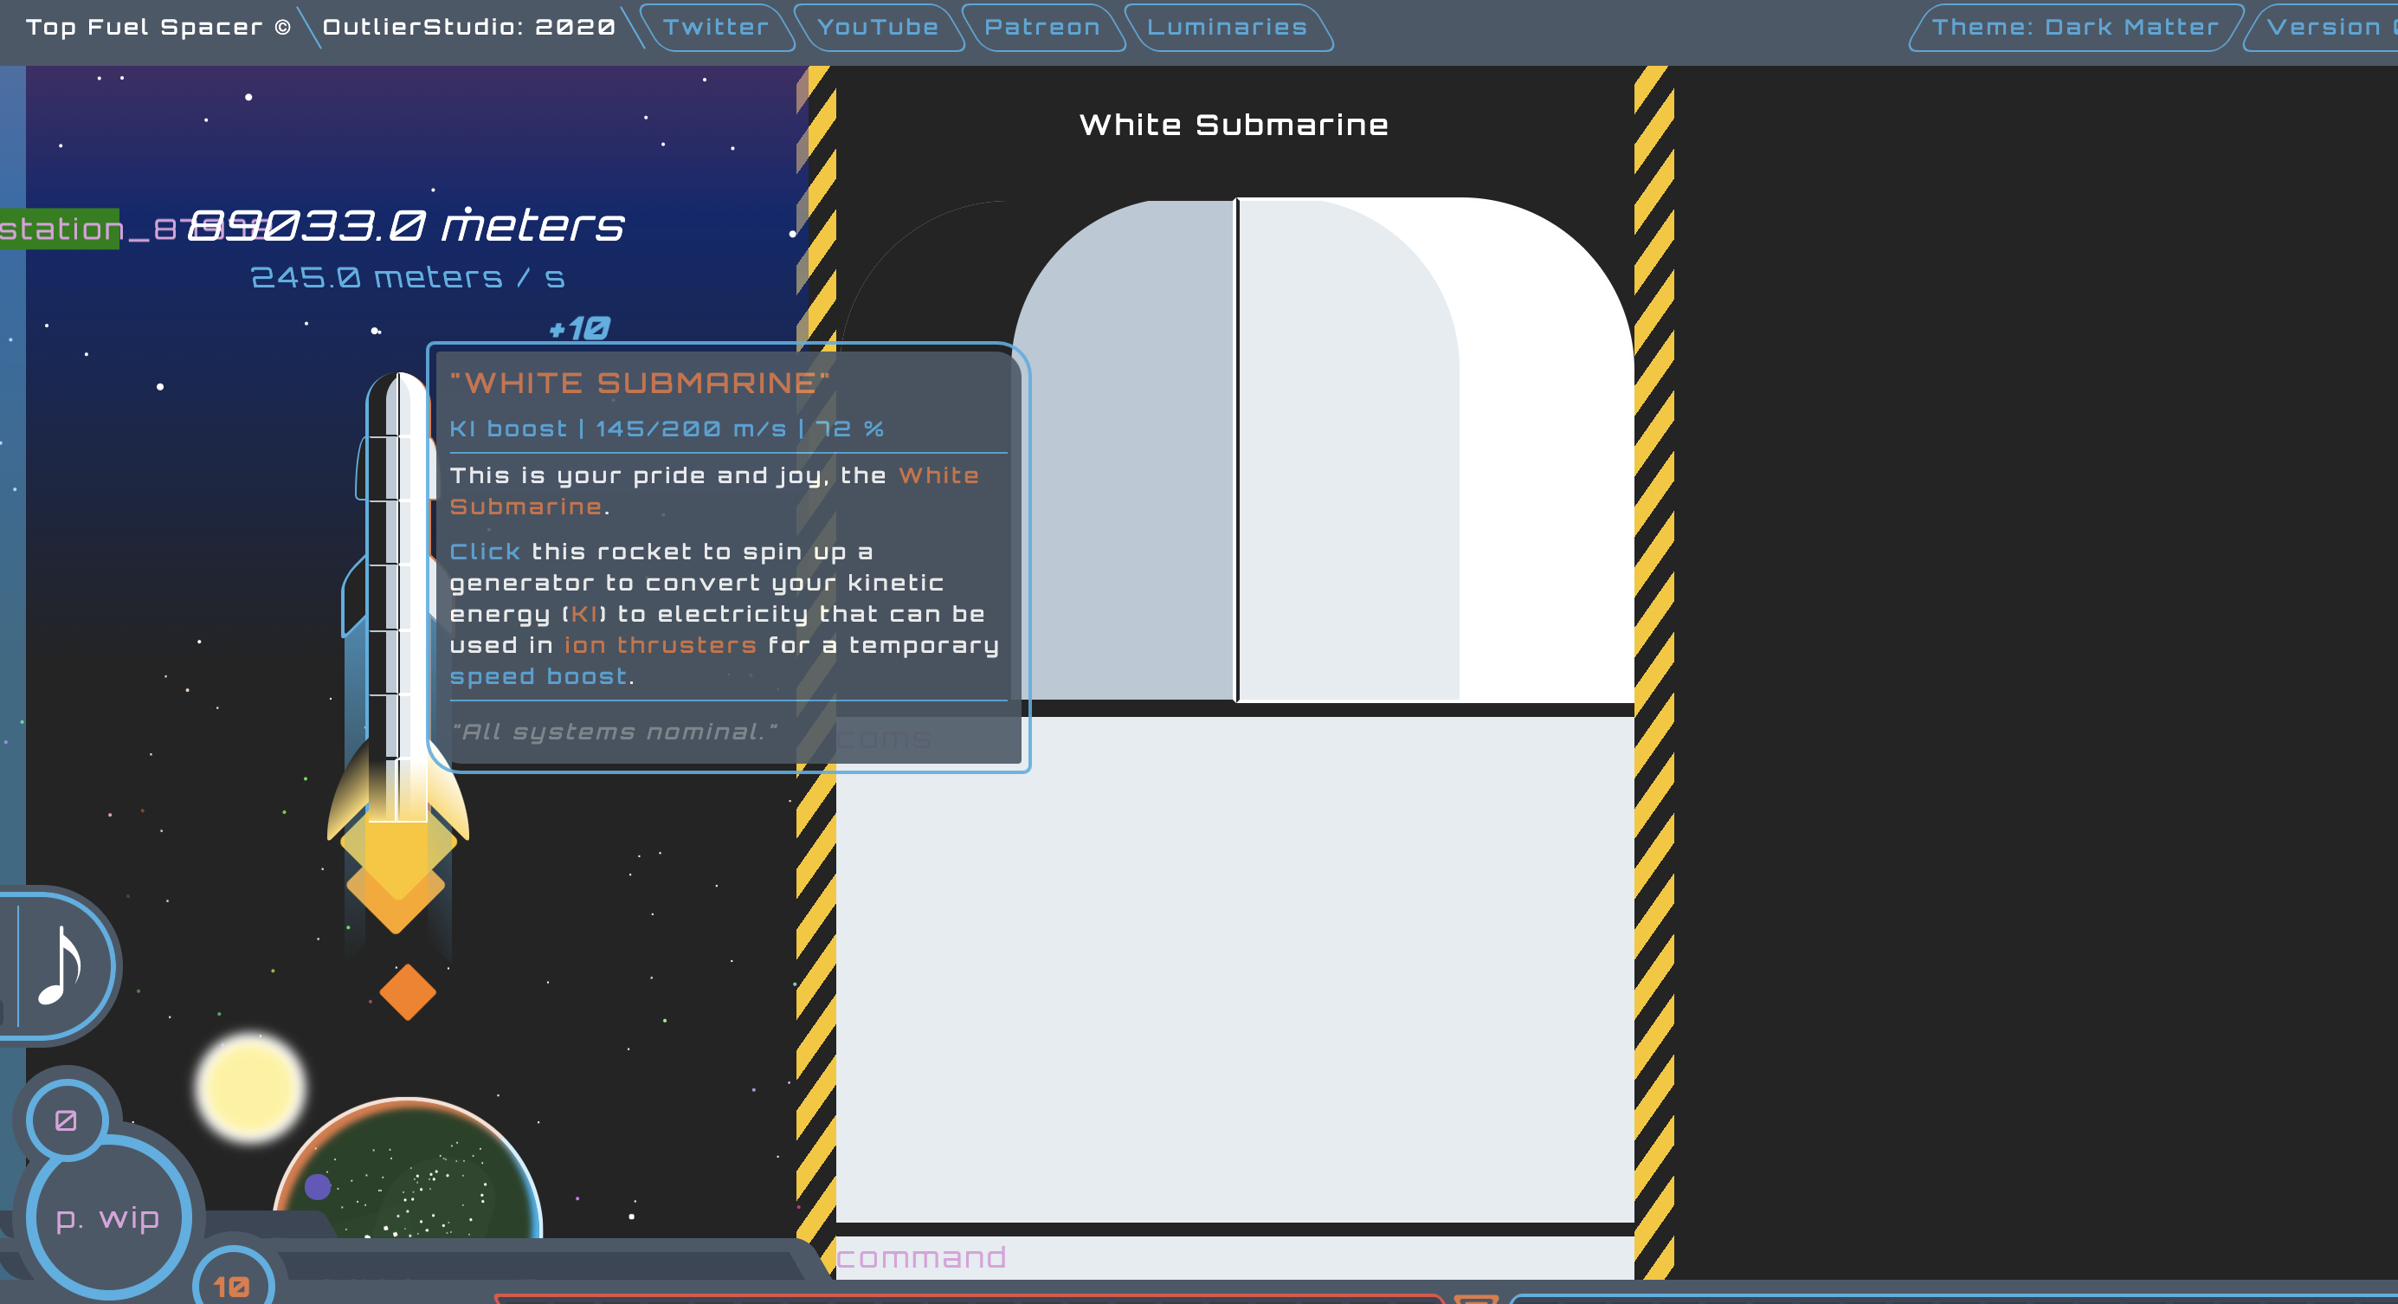Image resolution: width=2398 pixels, height=1304 pixels.
Task: Change the Theme: Dark Matter setting
Action: pos(2075,27)
